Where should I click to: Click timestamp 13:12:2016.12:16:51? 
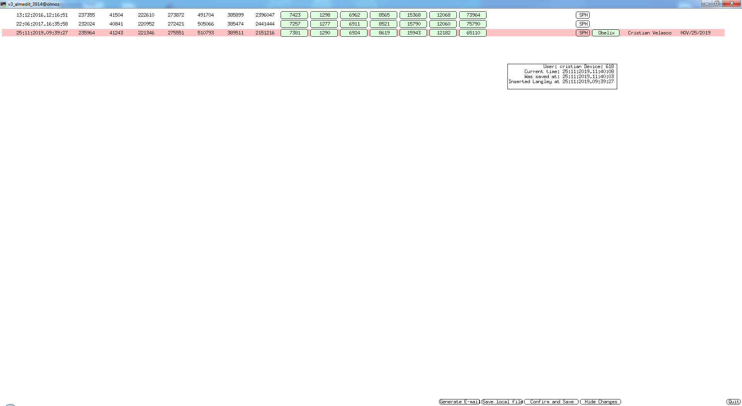pyautogui.click(x=42, y=15)
